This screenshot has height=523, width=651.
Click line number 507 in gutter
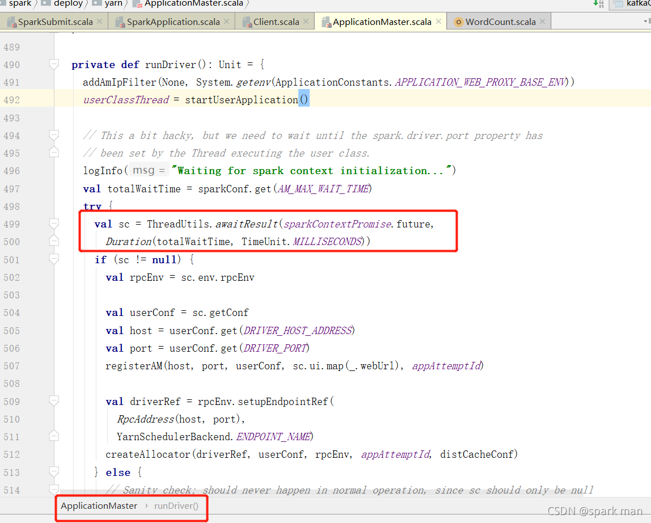click(x=11, y=366)
